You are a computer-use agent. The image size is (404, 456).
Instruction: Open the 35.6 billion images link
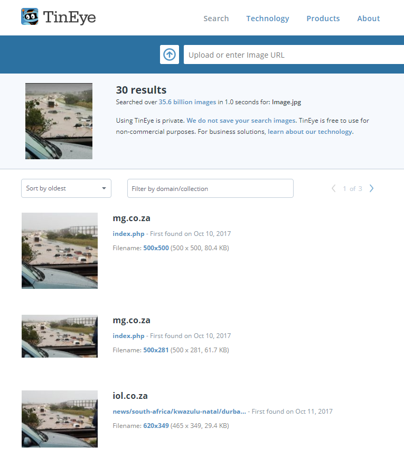point(187,102)
